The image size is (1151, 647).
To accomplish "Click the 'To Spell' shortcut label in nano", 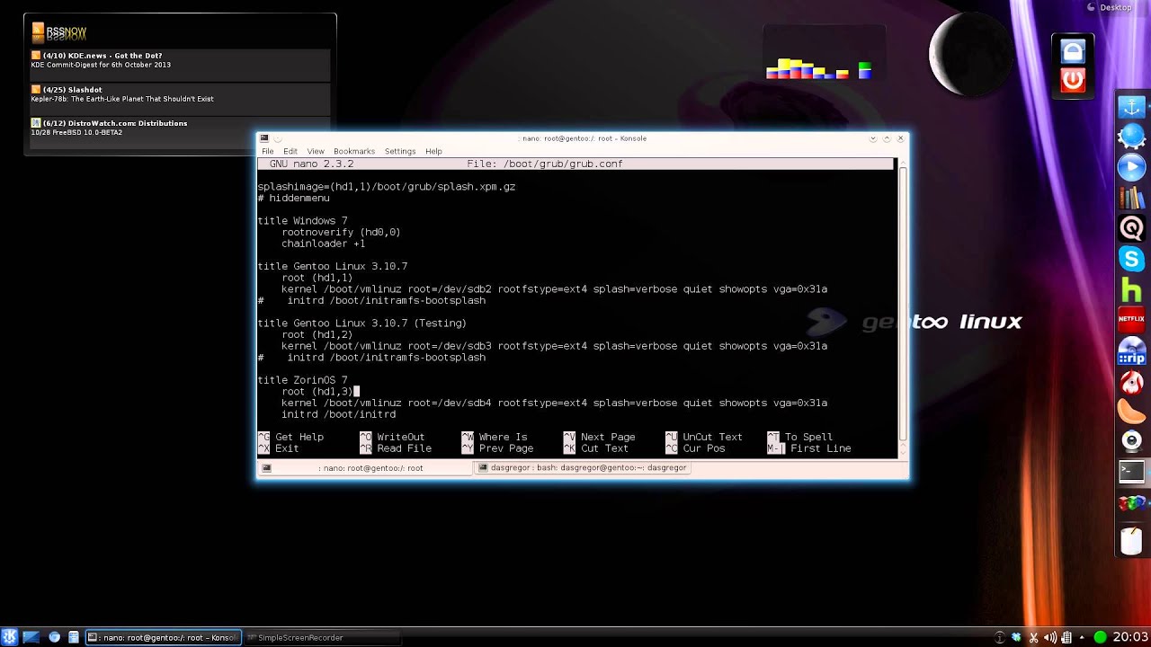I will (x=808, y=437).
